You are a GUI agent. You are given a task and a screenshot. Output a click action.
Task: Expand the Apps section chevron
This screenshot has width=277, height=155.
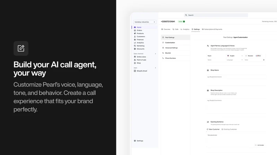coord(155,68)
